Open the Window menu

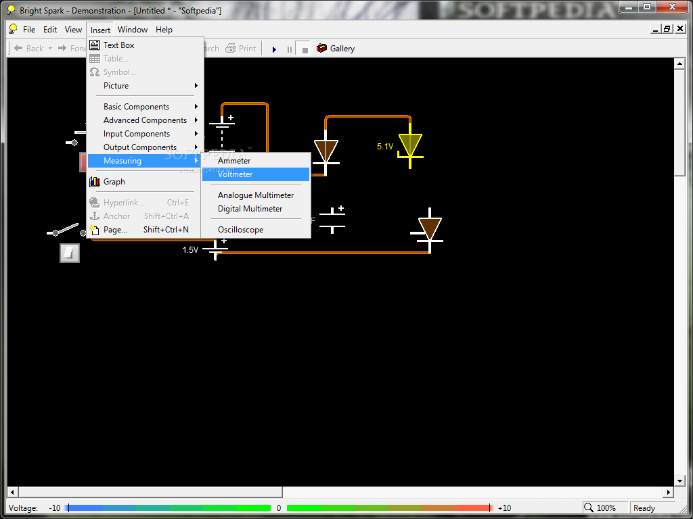133,30
